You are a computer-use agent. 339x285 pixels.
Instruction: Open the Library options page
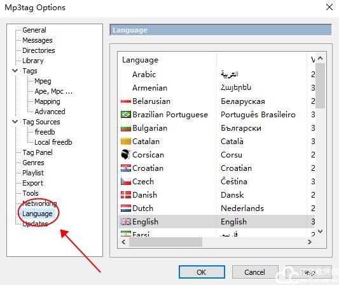point(32,61)
